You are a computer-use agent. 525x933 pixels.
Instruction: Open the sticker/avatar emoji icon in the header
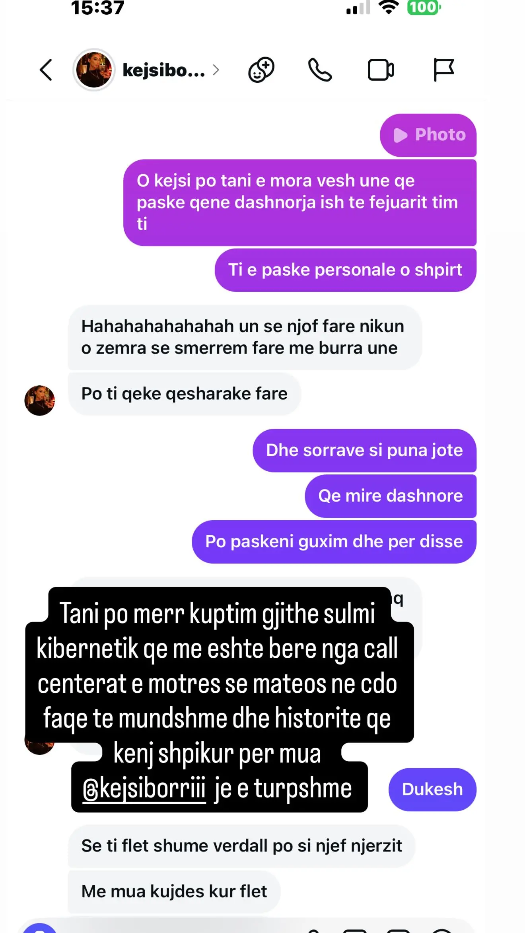(261, 70)
